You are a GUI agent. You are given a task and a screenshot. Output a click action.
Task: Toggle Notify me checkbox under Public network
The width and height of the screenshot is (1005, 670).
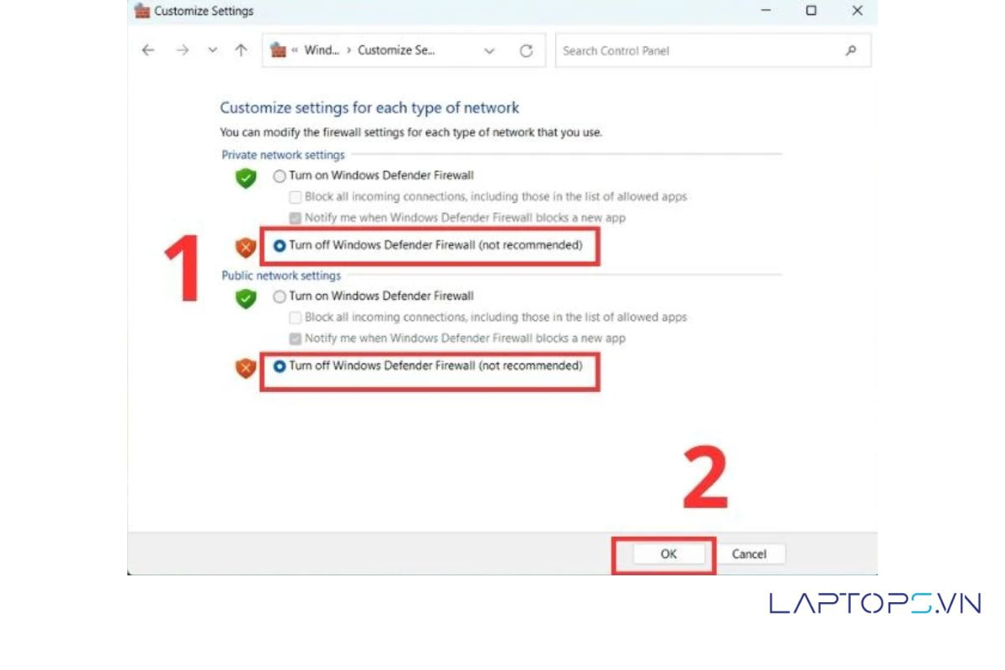point(295,338)
